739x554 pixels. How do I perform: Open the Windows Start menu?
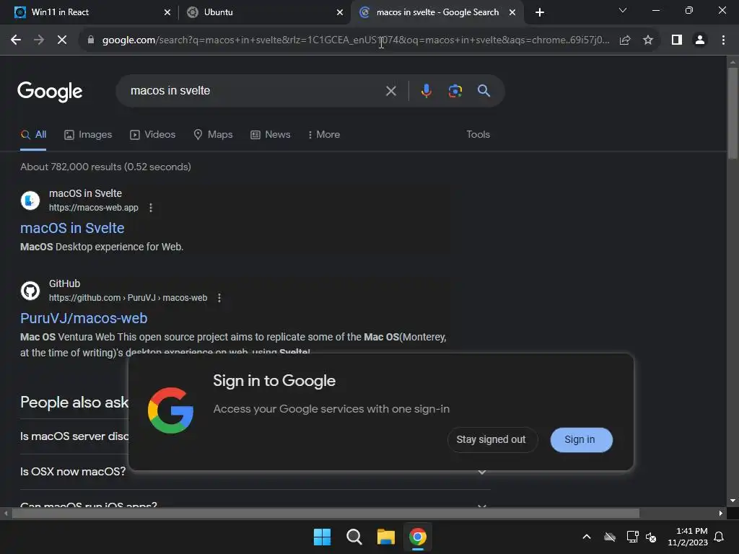point(323,537)
